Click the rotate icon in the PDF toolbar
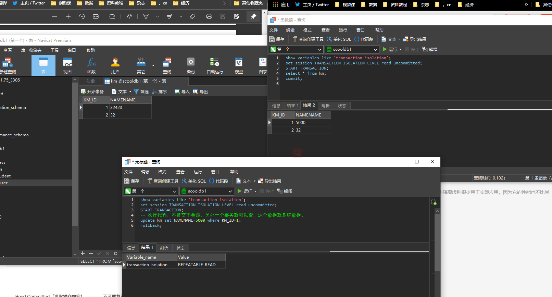The height and width of the screenshot is (297, 552). coord(82,16)
